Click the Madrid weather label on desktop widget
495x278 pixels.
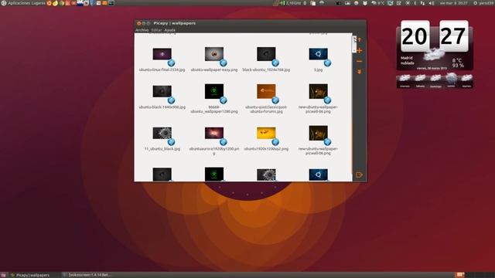[407, 58]
